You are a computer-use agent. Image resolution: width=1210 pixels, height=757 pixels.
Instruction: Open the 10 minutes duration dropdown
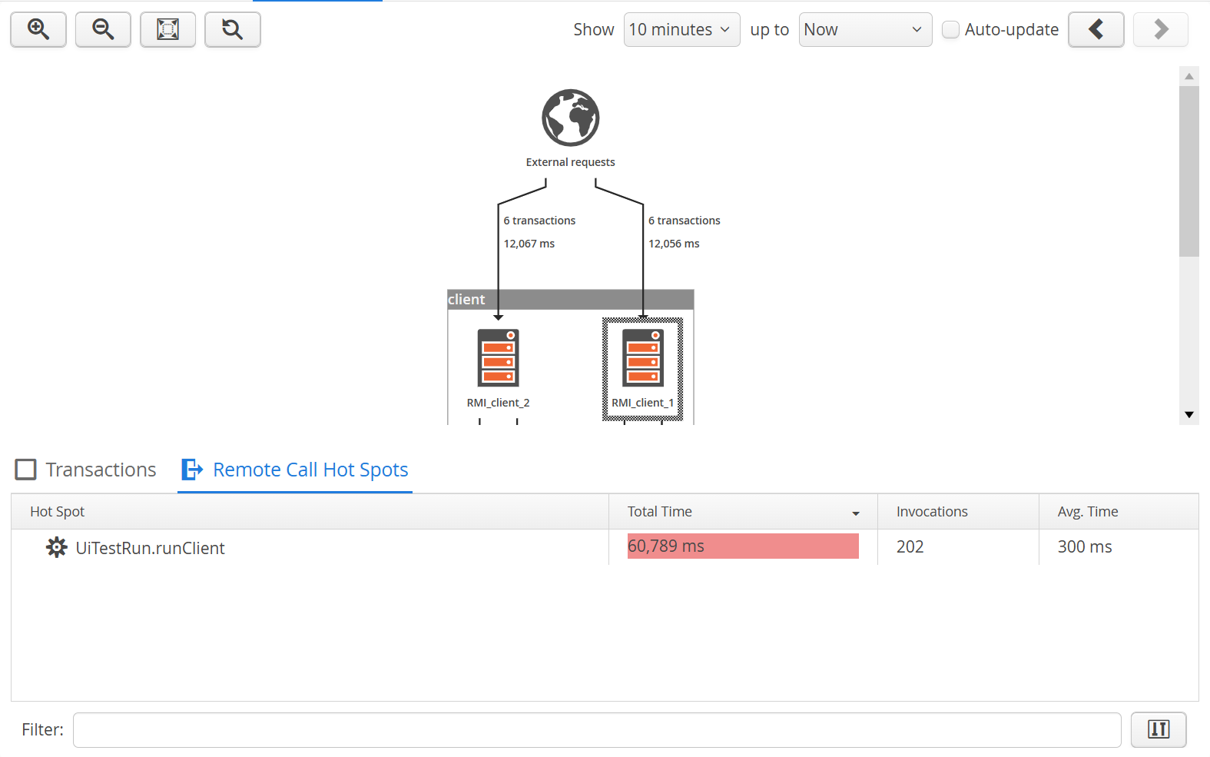(681, 29)
